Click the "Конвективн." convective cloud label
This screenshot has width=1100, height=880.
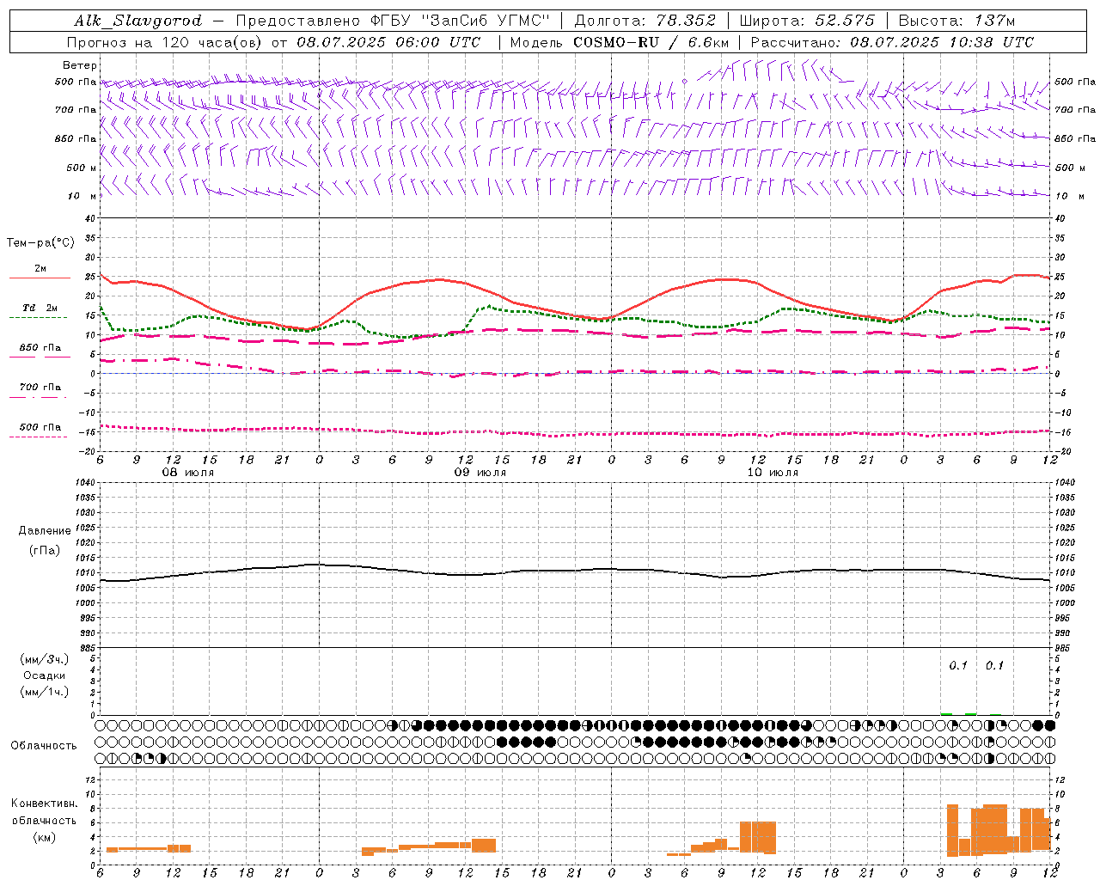[x=45, y=804]
